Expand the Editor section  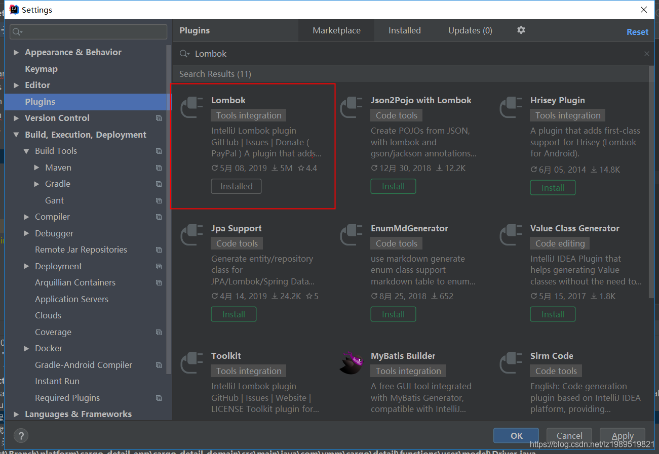(16, 85)
